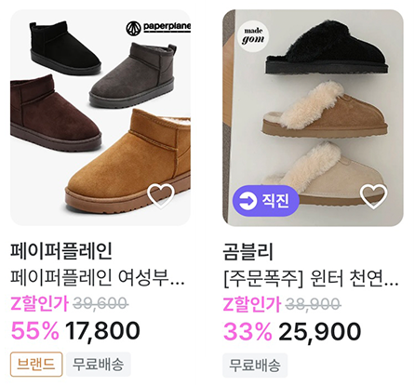The width and height of the screenshot is (415, 386).
Task: Click the 17,800 discounted price
Action: pyautogui.click(x=102, y=331)
